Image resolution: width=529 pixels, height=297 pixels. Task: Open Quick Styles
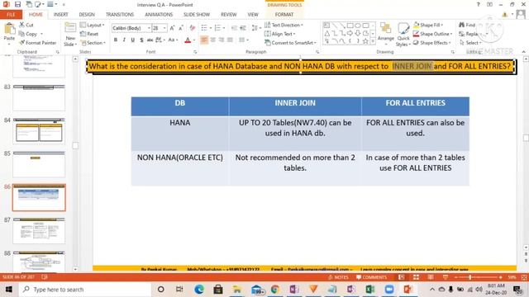pos(403,35)
